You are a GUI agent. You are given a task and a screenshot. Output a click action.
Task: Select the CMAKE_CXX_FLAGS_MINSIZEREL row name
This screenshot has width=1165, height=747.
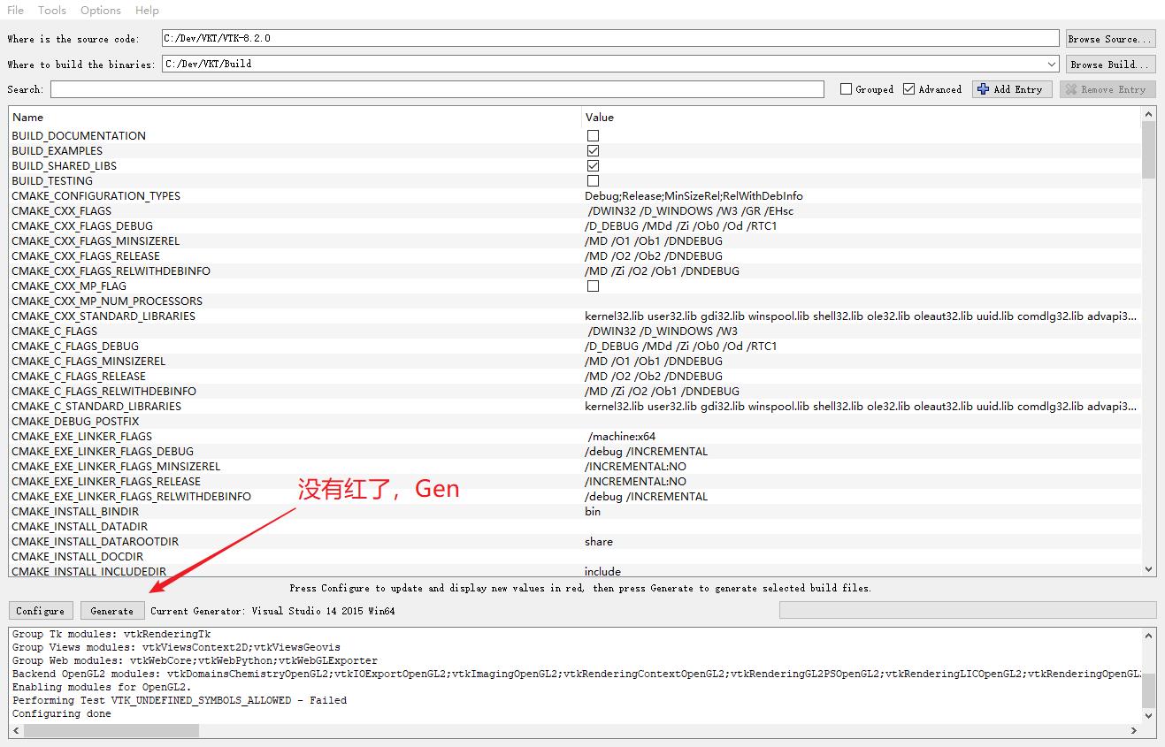coord(96,240)
